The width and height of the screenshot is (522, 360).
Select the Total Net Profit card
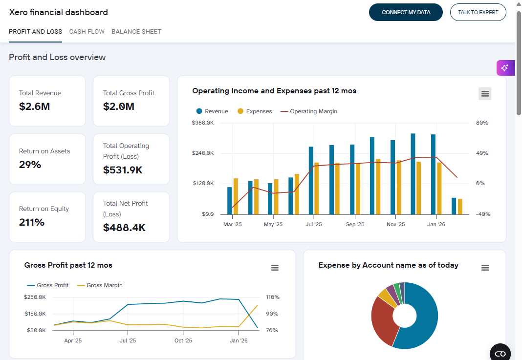(131, 216)
